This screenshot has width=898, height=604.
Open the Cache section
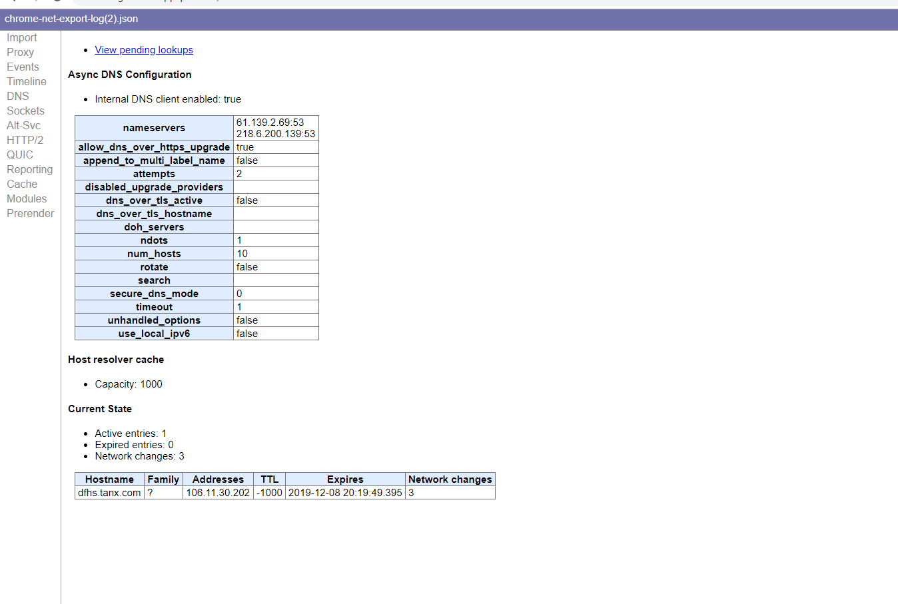[22, 184]
